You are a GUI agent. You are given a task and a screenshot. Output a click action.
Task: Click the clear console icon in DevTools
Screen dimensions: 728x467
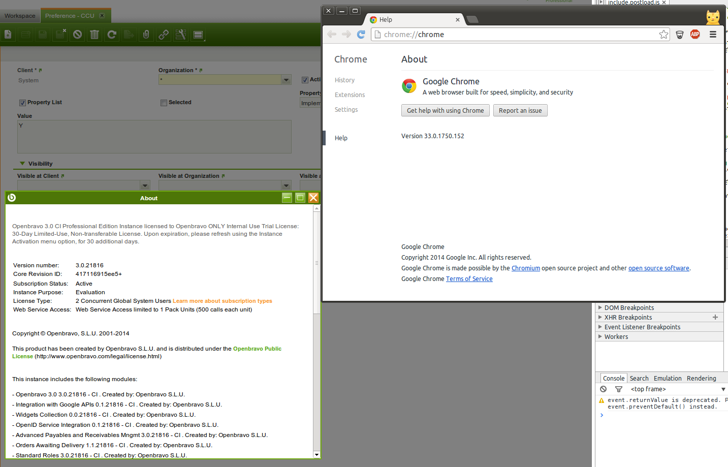603,389
